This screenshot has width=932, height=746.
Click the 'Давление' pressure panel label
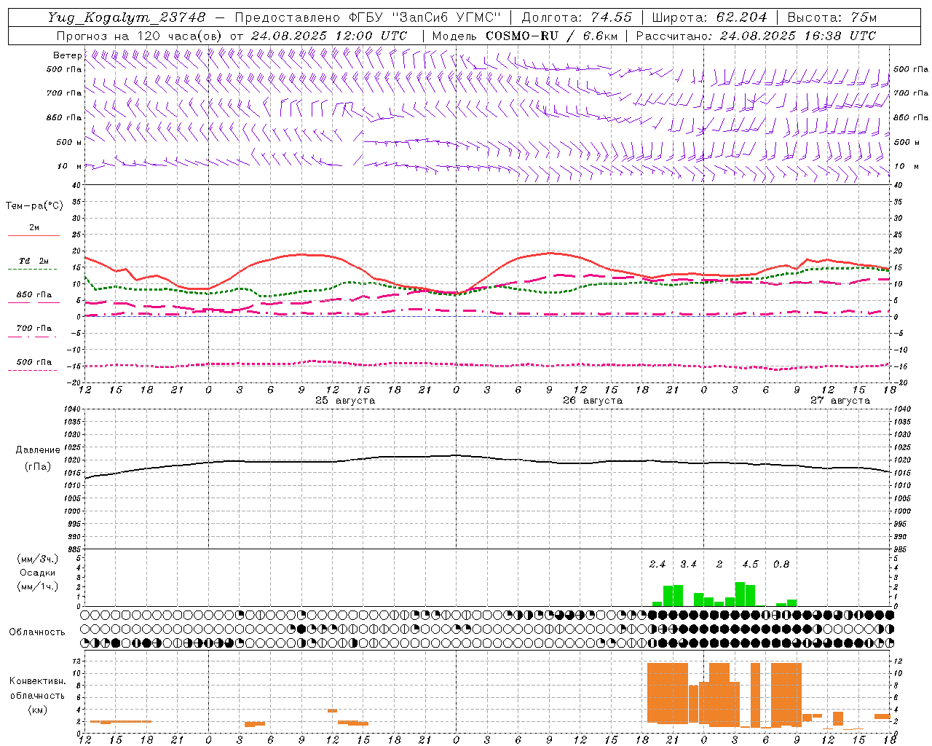pyautogui.click(x=37, y=450)
